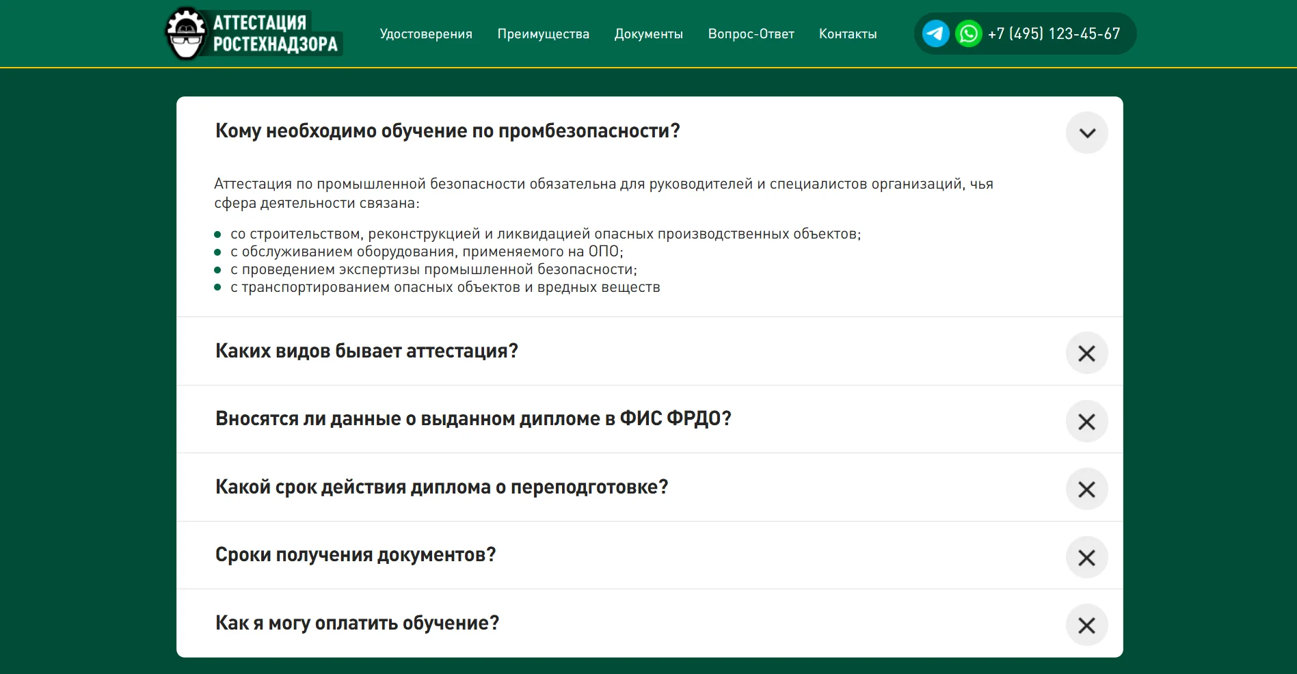This screenshot has width=1297, height=674.
Task: Click the bullet 'с обслуживанием оборудования, применяемого на ОПО'
Action: point(427,252)
